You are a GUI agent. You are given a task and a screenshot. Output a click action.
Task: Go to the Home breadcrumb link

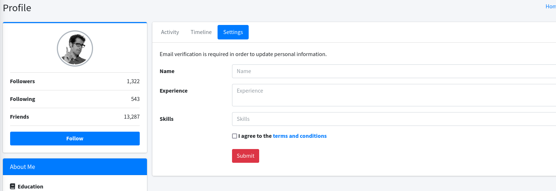tap(551, 7)
